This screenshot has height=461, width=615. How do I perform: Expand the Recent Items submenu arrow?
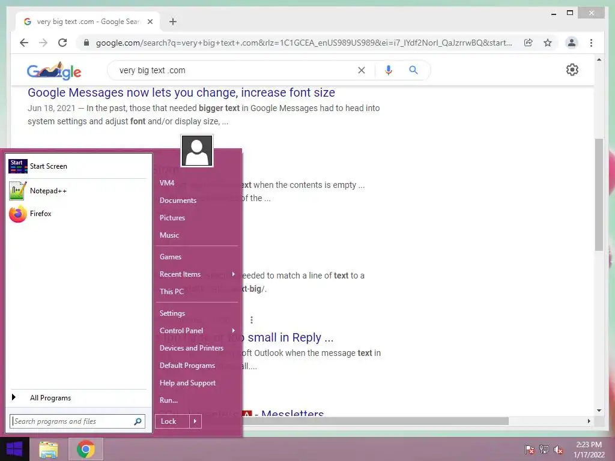[x=234, y=274]
